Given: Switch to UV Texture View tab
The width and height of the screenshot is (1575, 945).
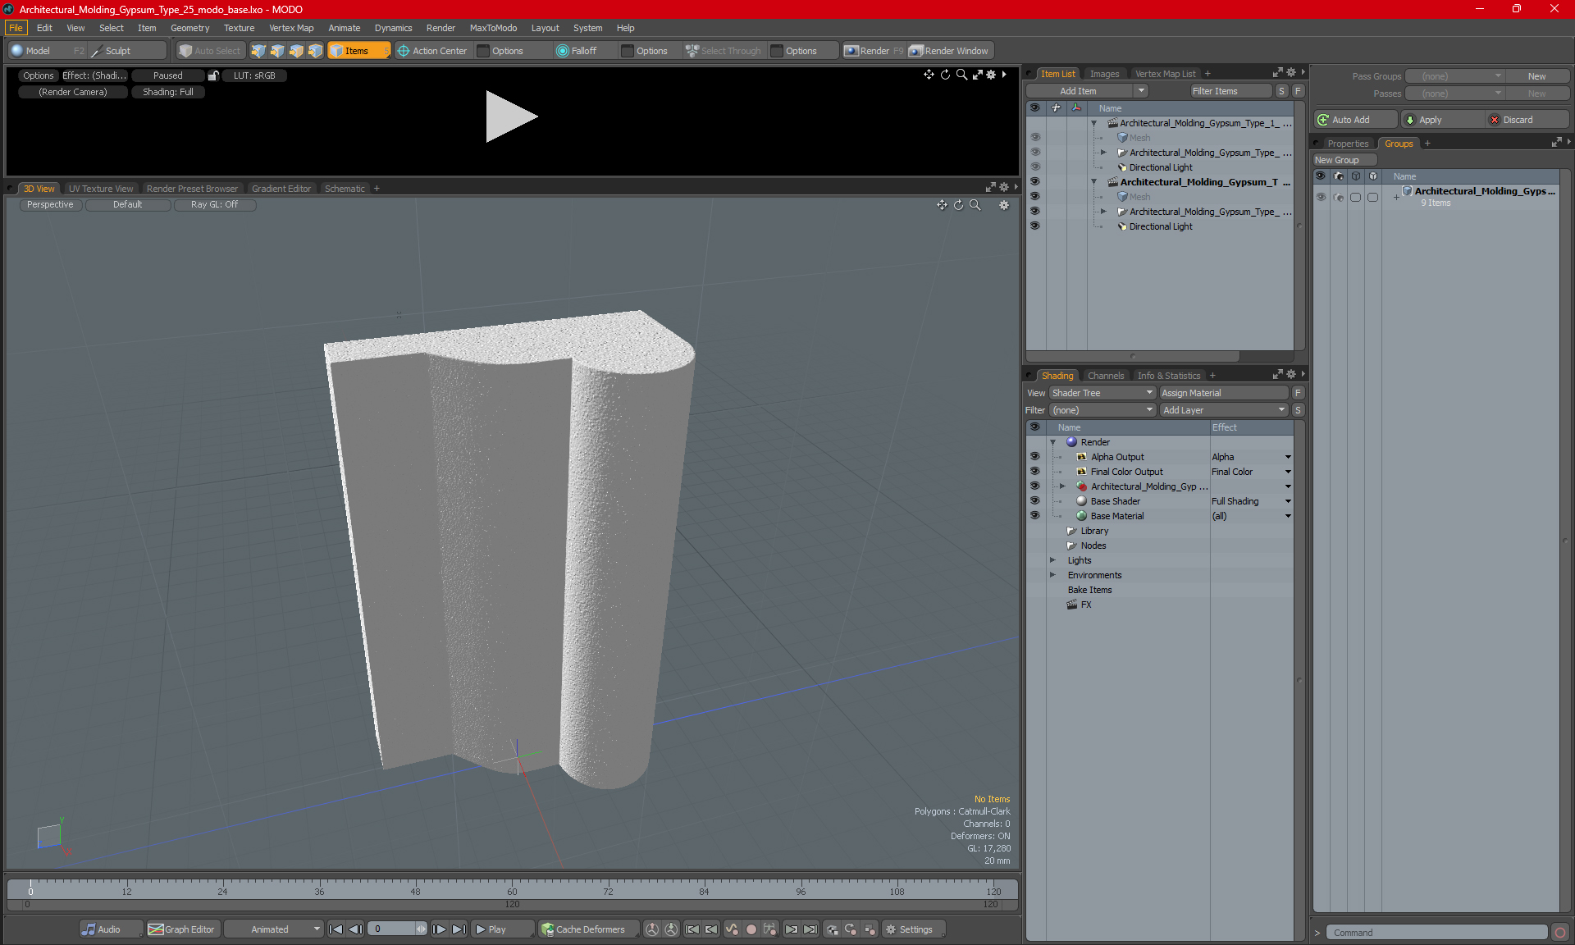Looking at the screenshot, I should coord(101,189).
